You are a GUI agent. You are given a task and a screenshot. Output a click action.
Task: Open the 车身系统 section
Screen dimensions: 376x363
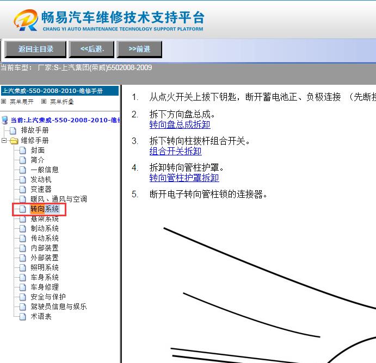coord(45,277)
